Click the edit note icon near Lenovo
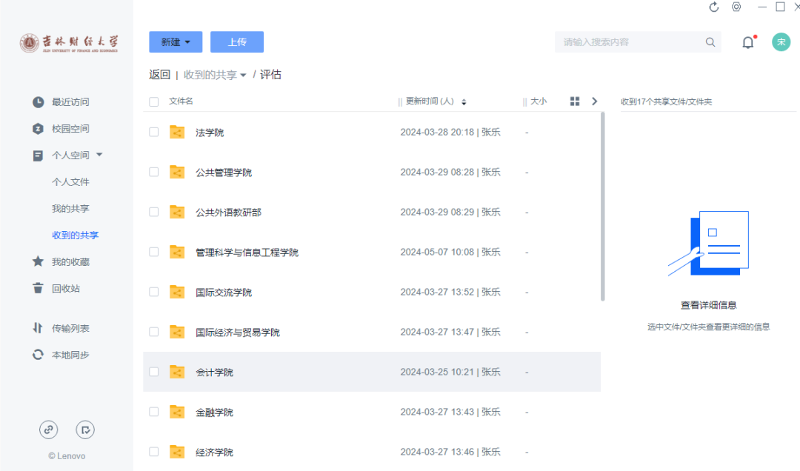 pyautogui.click(x=85, y=429)
